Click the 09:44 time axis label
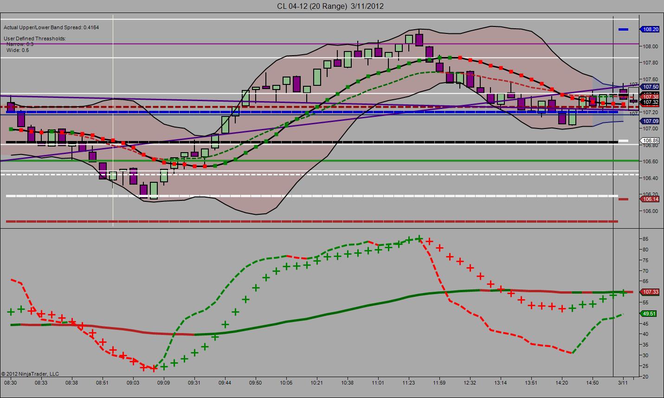Screen dimensions: 664x398 [225, 383]
